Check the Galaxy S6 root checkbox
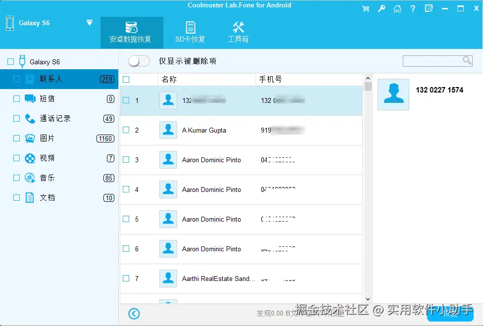 pyautogui.click(x=10, y=61)
